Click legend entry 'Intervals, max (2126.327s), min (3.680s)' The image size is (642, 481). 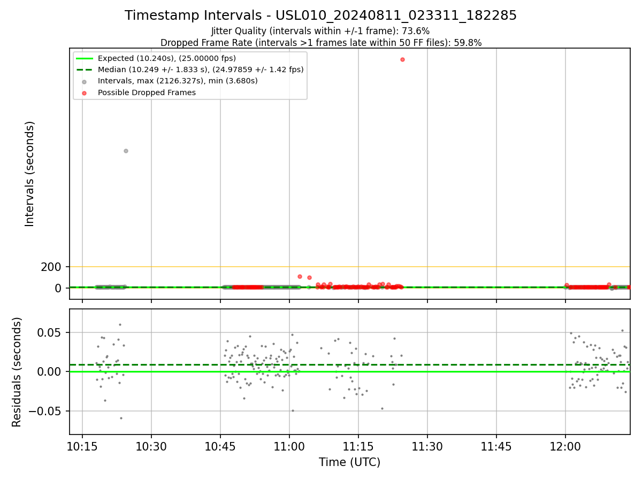(178, 81)
